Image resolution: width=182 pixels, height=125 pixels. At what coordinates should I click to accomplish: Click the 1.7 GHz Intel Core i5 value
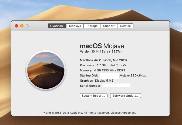[111, 65]
